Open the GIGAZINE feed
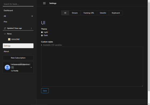 tap(16, 39)
